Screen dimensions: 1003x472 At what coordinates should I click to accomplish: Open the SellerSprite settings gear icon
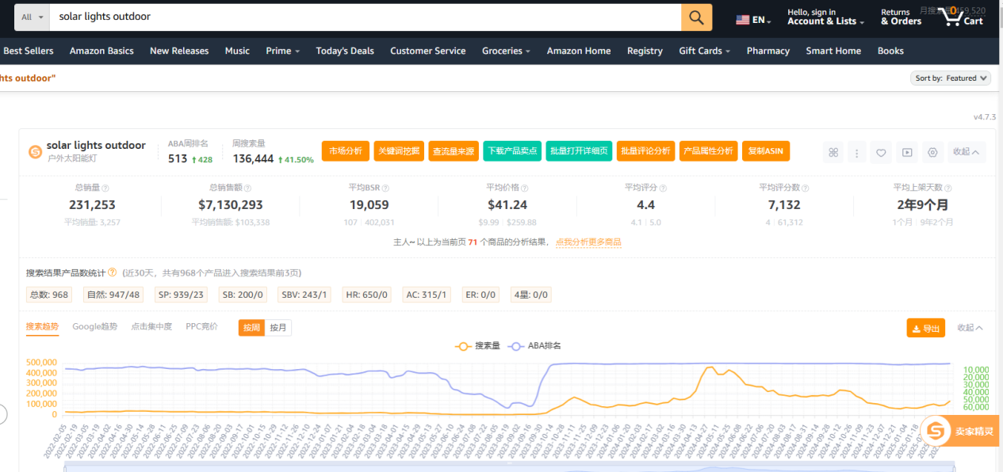932,151
